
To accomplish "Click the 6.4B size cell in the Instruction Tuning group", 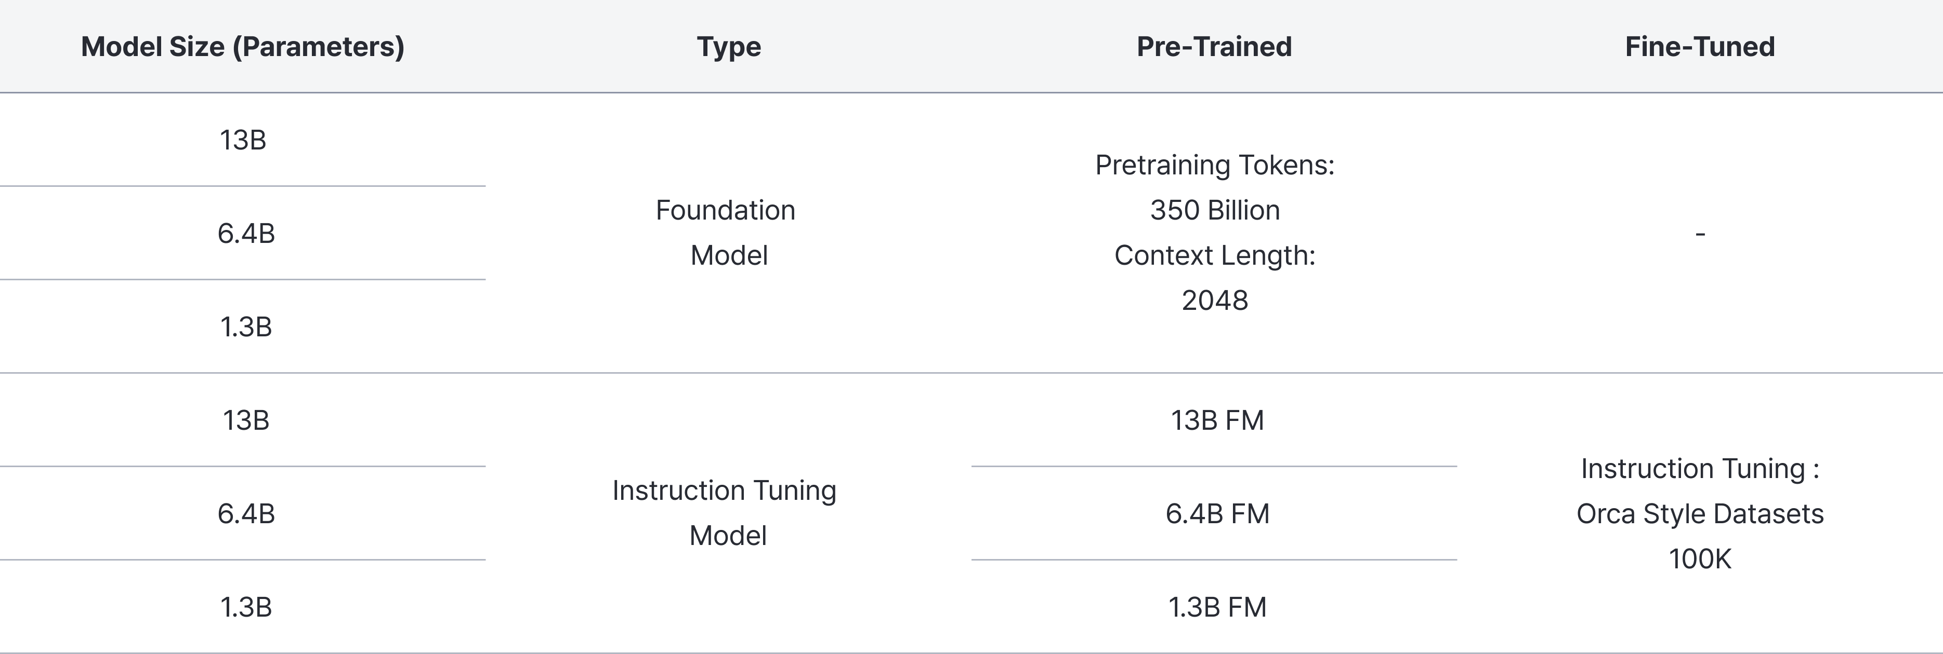I will pyautogui.click(x=246, y=514).
